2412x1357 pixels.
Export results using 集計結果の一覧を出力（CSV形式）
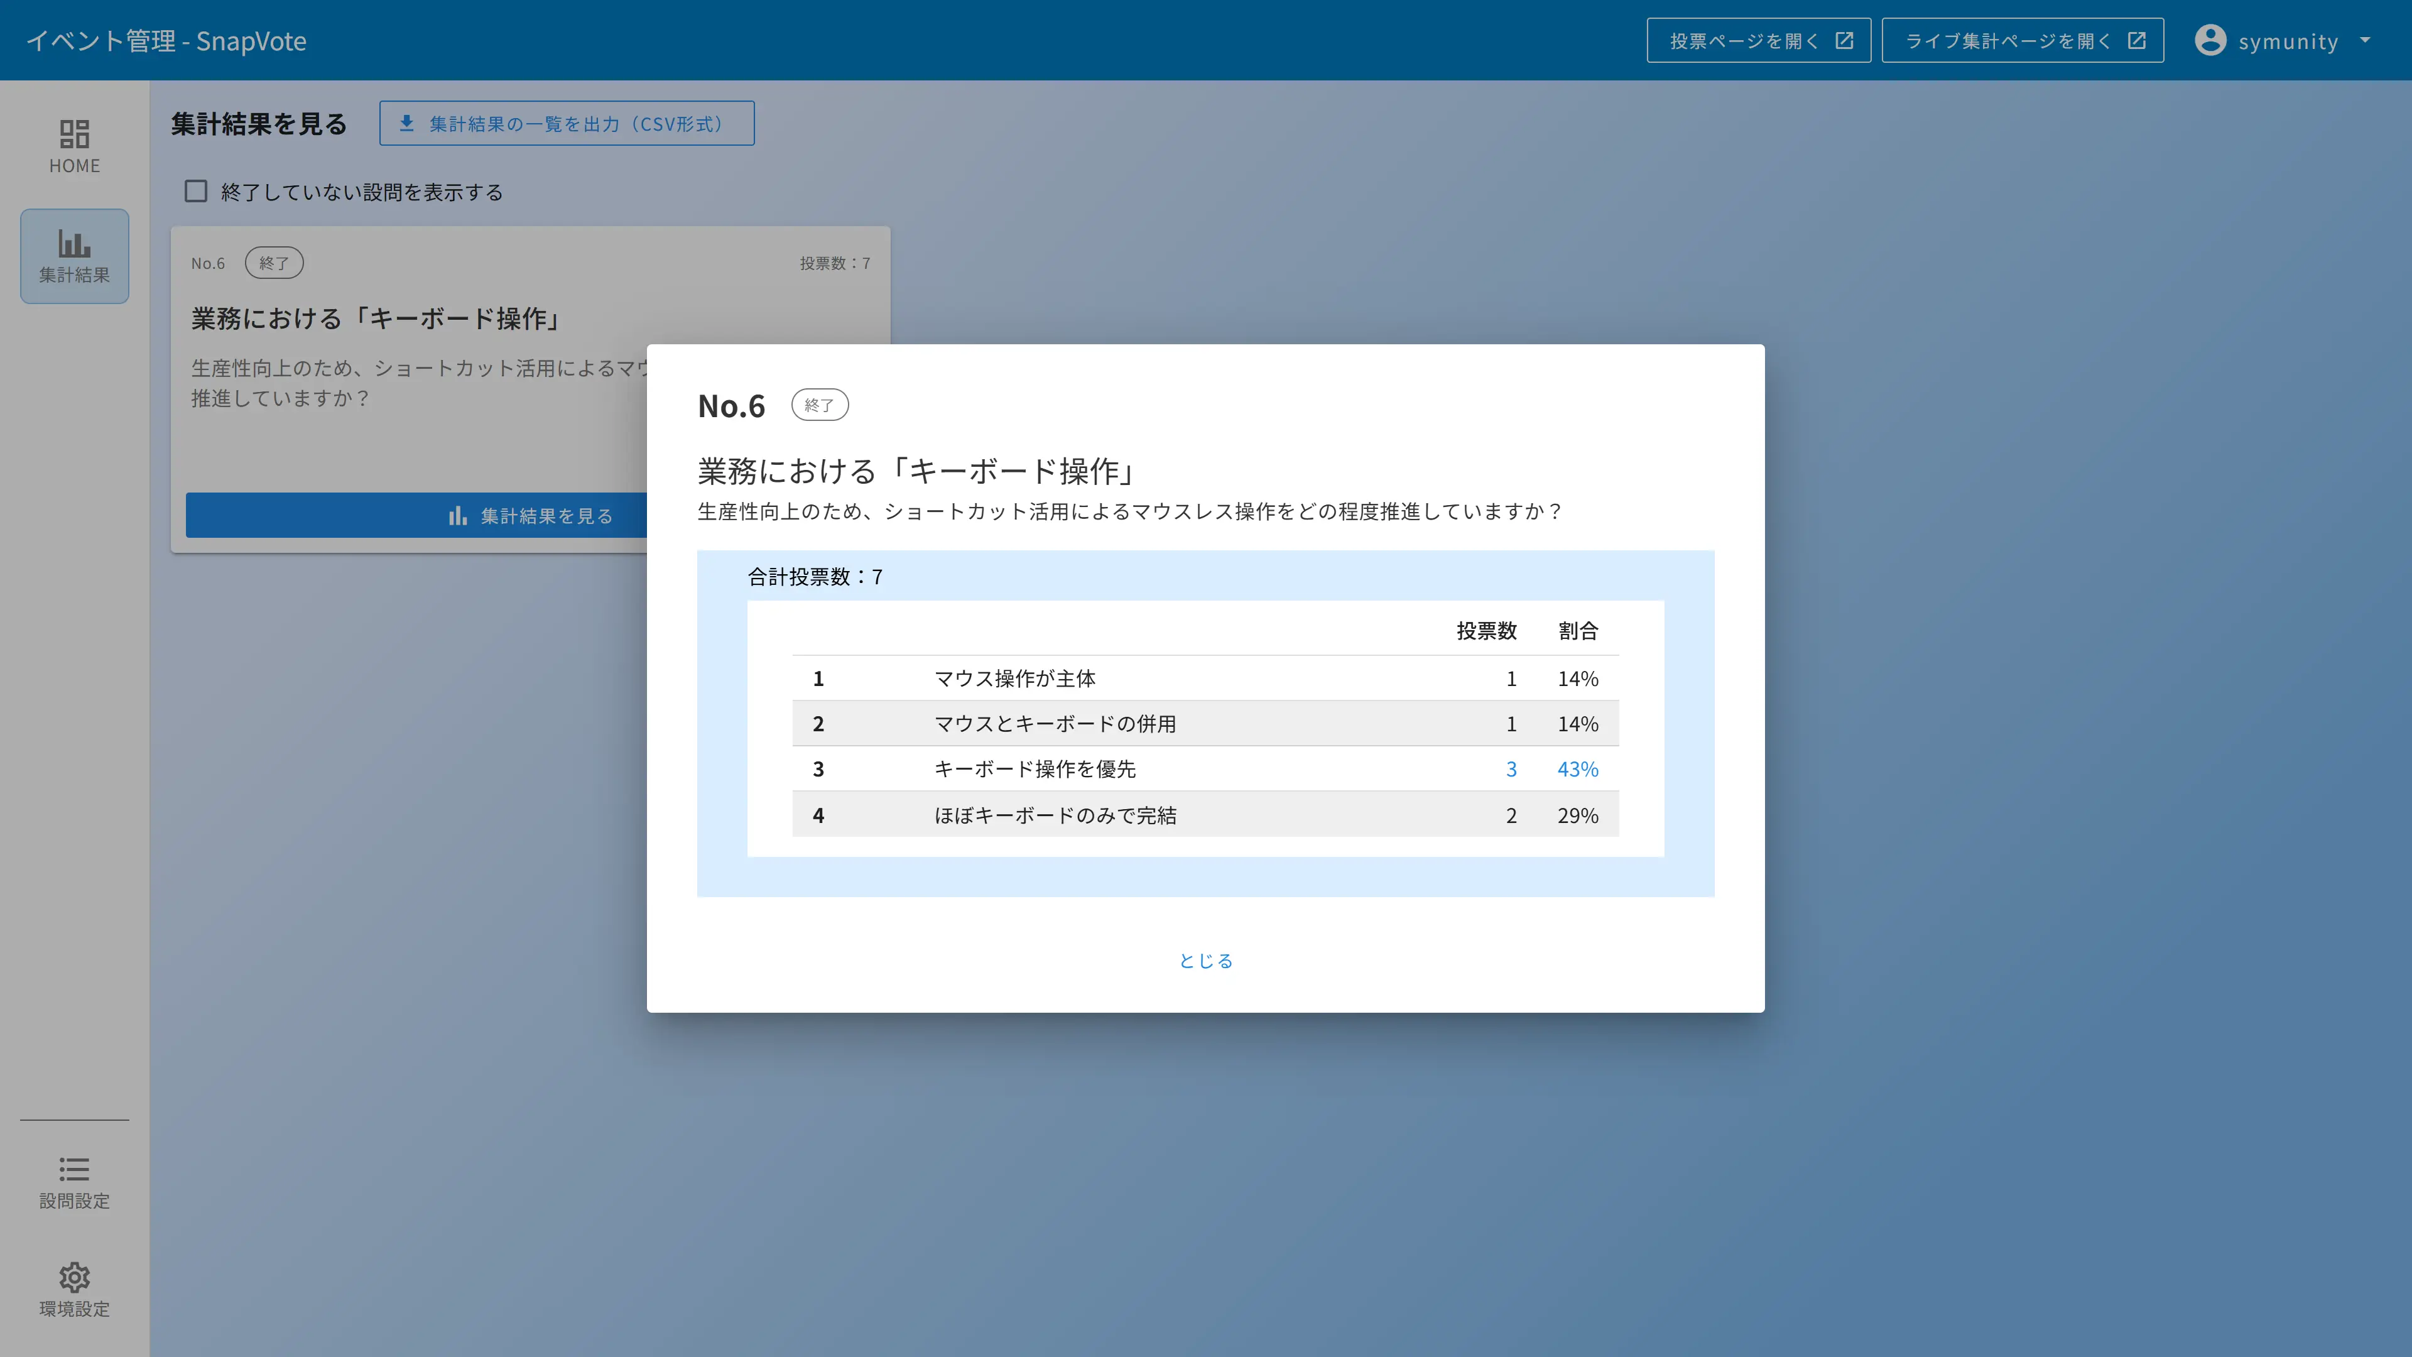tap(567, 123)
